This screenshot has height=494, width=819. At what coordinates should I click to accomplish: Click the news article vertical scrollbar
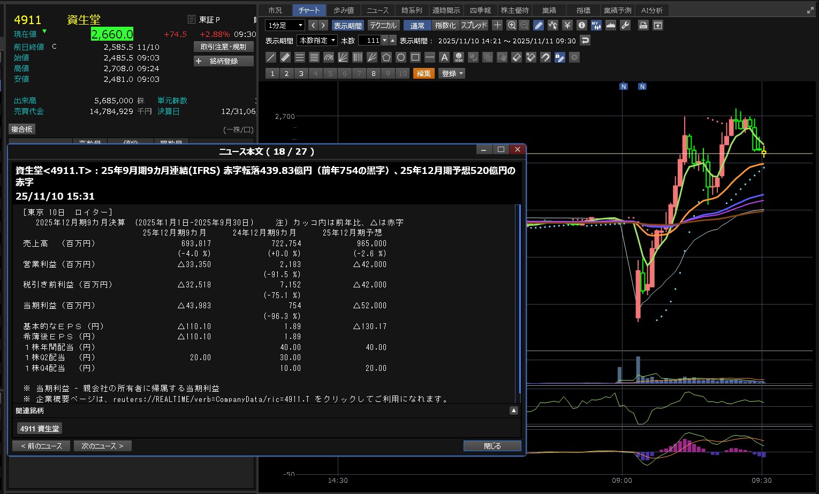tap(518, 300)
